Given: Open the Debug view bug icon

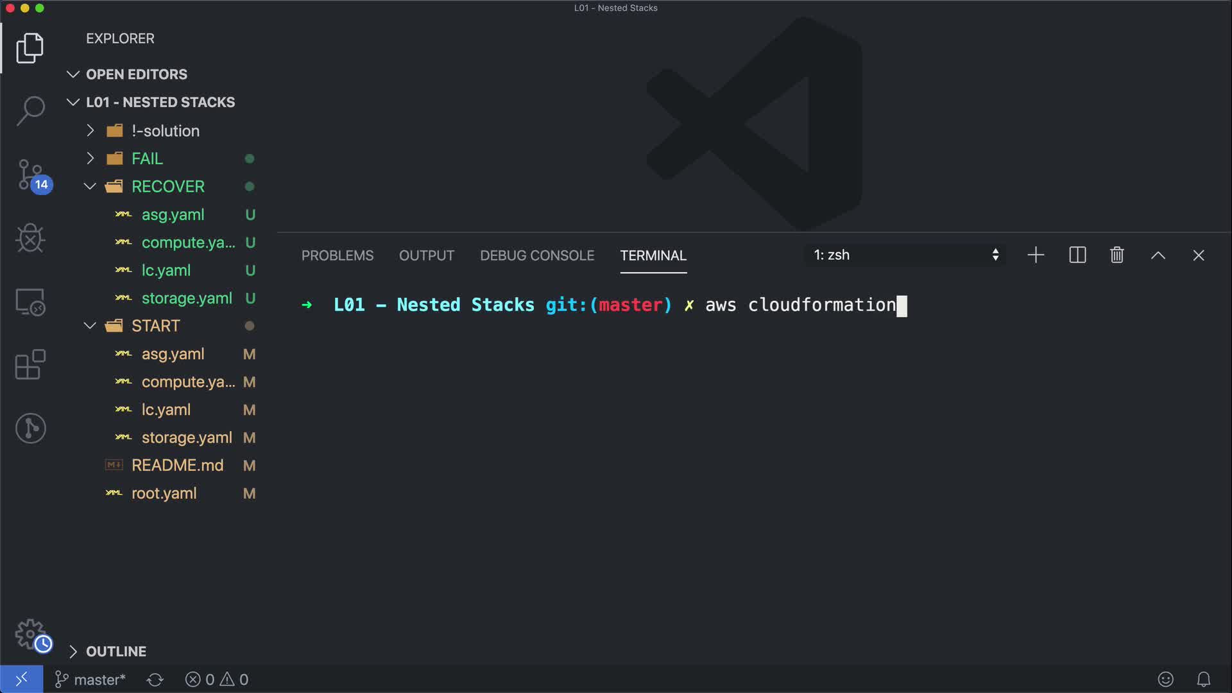Looking at the screenshot, I should click(30, 238).
